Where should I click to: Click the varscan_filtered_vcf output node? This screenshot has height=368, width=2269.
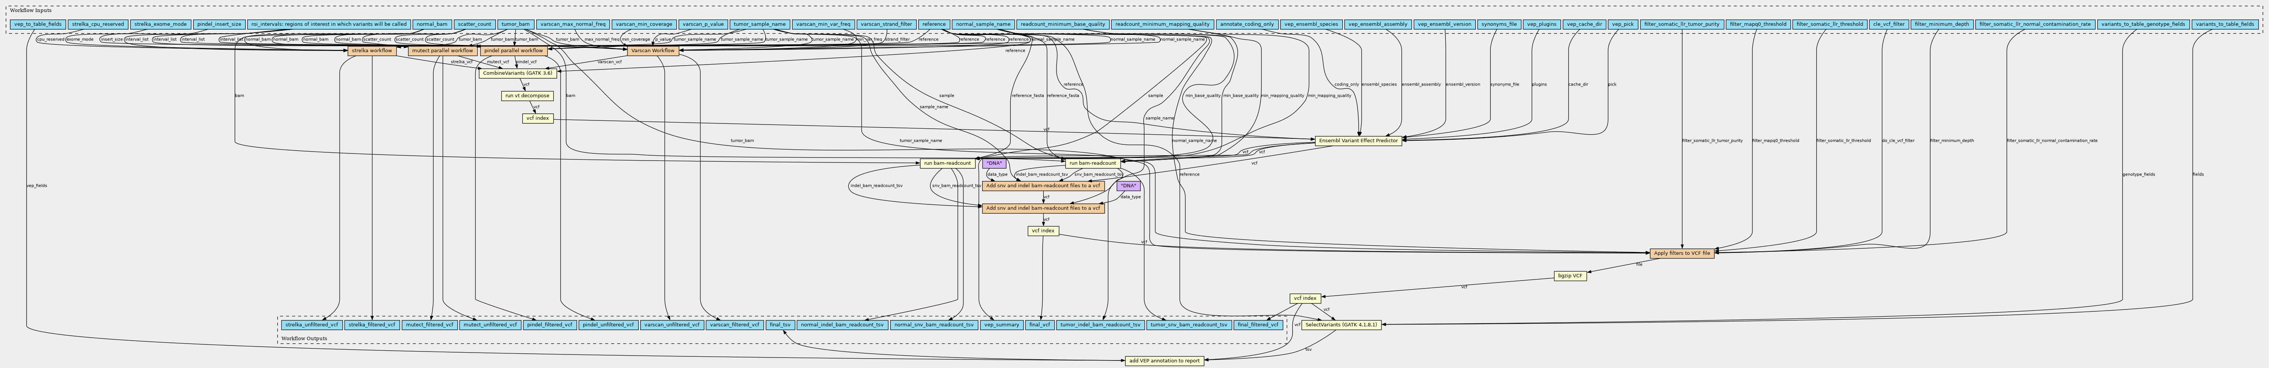[735, 325]
